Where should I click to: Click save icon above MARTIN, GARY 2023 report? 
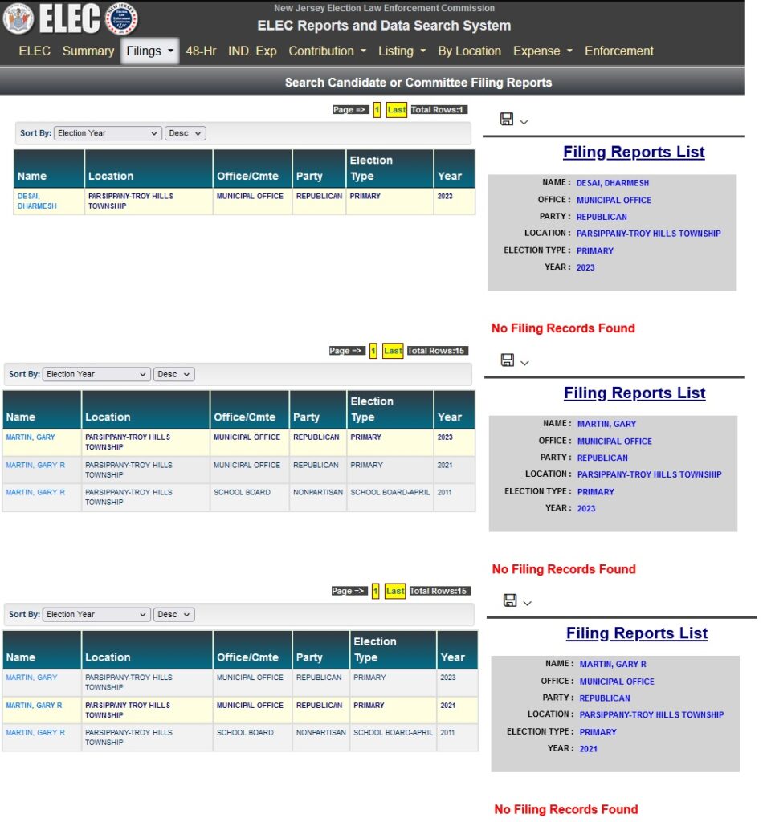(508, 360)
